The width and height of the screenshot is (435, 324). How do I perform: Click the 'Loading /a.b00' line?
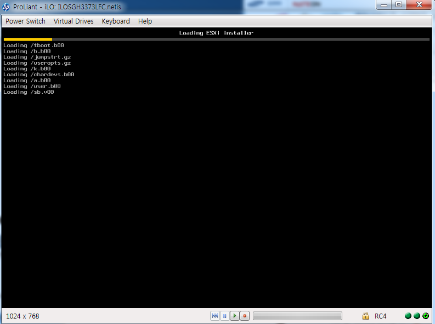tap(27, 81)
